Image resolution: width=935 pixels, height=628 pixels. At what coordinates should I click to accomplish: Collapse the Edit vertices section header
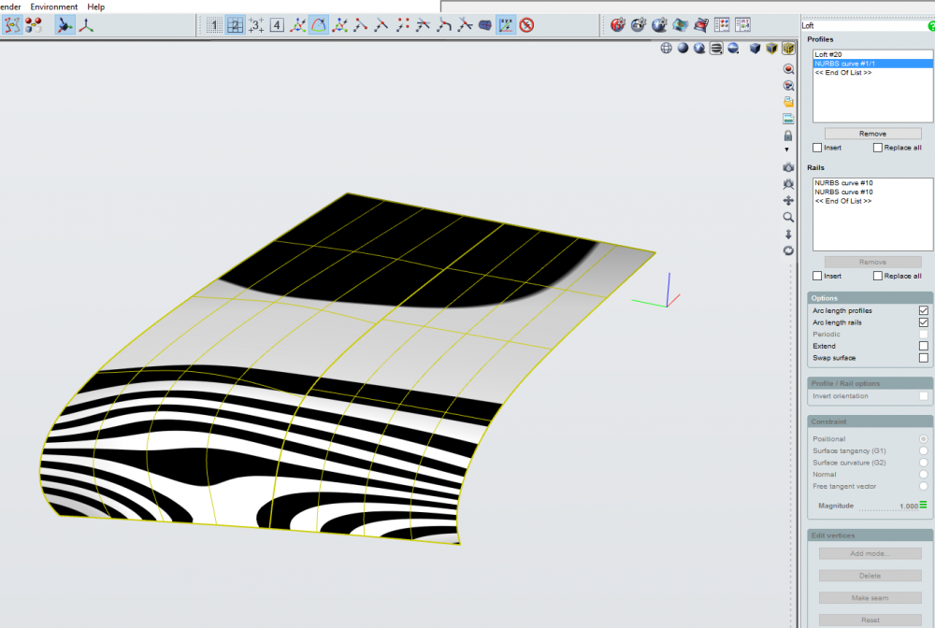tap(870, 535)
